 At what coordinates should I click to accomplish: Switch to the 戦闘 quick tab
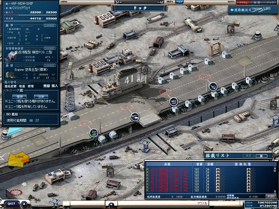(257, 2)
